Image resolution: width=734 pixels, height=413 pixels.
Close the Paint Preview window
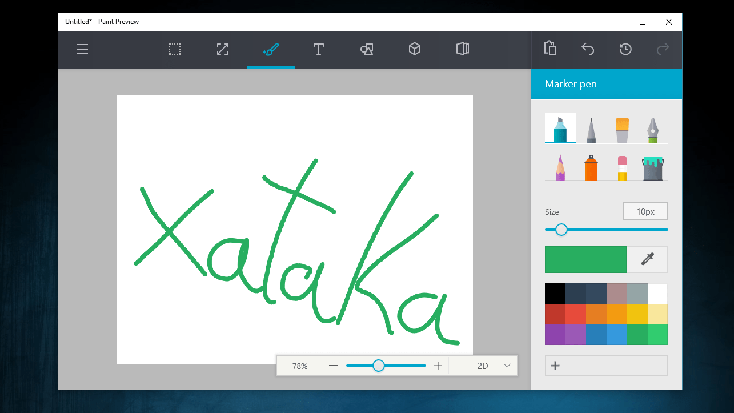[669, 22]
